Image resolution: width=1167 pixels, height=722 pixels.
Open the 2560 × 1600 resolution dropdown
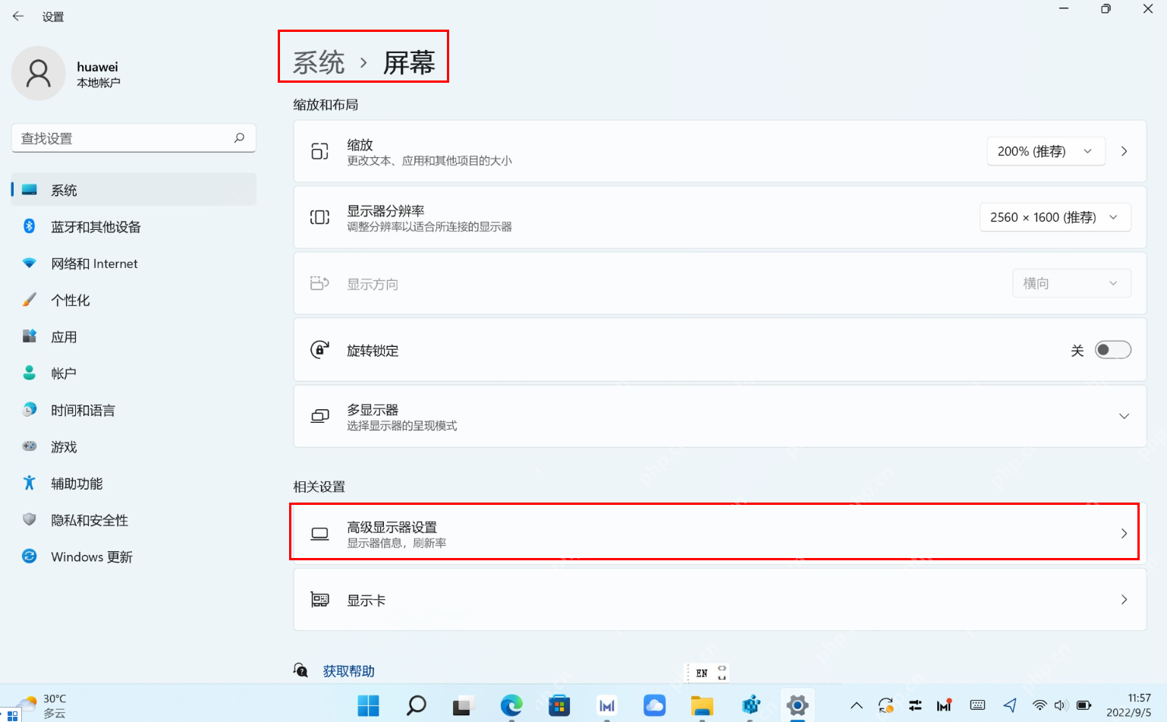(x=1055, y=217)
